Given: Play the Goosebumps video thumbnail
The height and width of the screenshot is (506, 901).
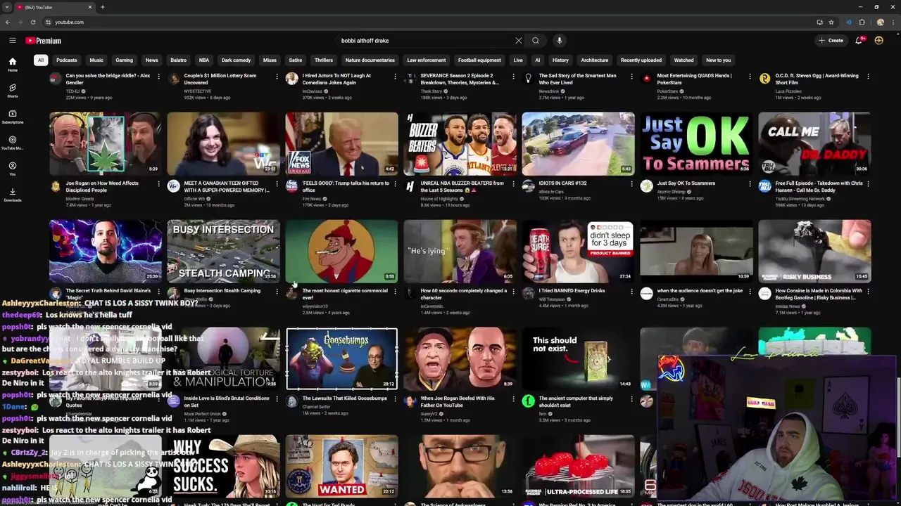Looking at the screenshot, I should tap(341, 359).
